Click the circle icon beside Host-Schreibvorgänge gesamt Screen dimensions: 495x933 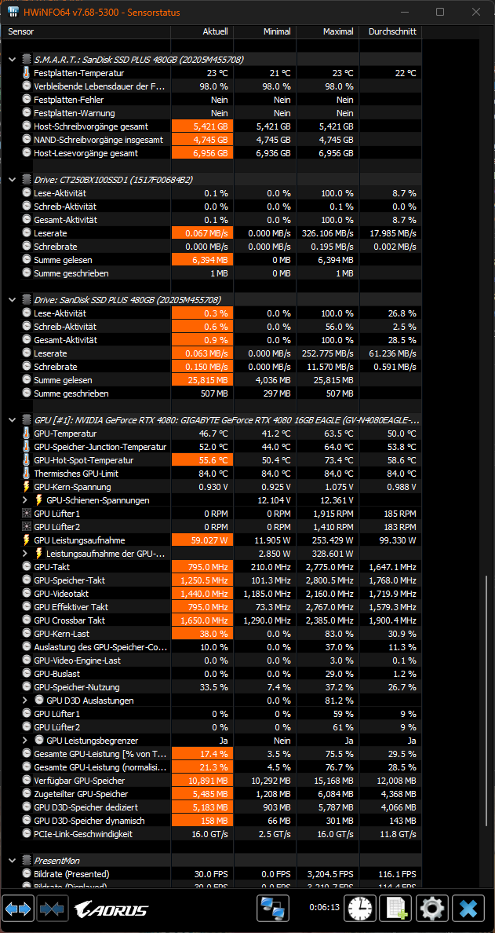click(x=26, y=126)
